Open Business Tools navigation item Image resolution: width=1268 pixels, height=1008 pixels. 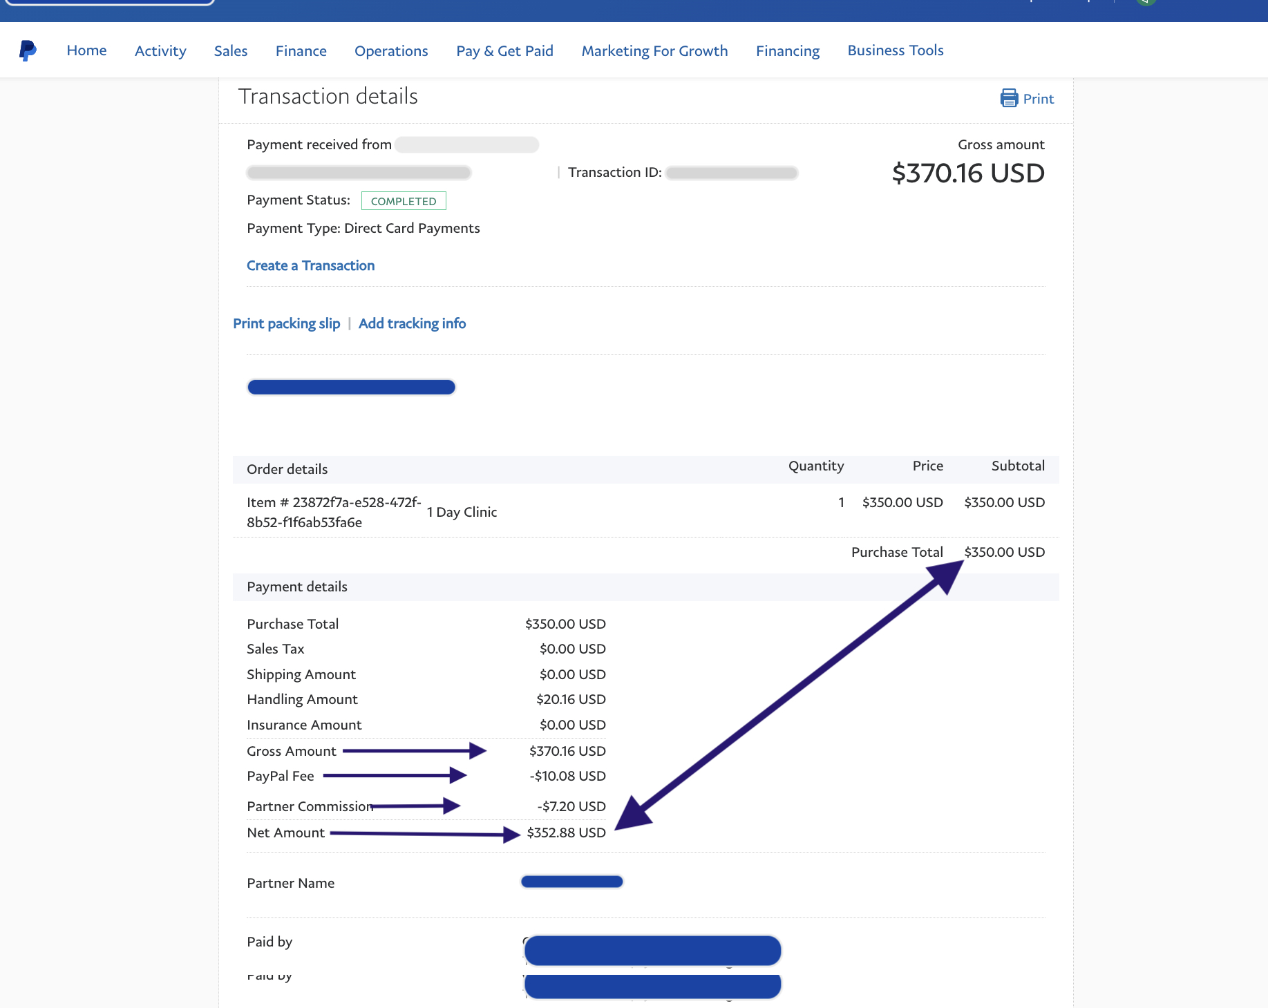pos(895,50)
